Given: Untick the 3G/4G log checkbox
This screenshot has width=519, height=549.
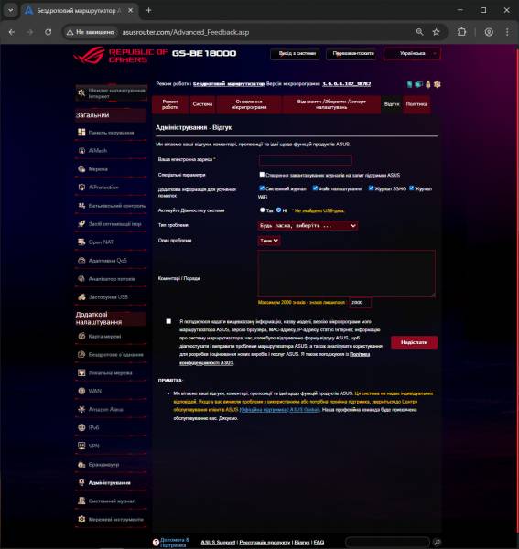Looking at the screenshot, I should [372, 188].
